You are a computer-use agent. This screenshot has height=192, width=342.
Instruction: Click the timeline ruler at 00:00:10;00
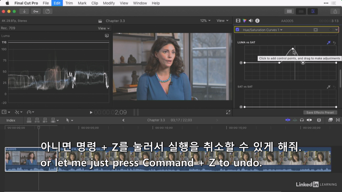(164, 128)
